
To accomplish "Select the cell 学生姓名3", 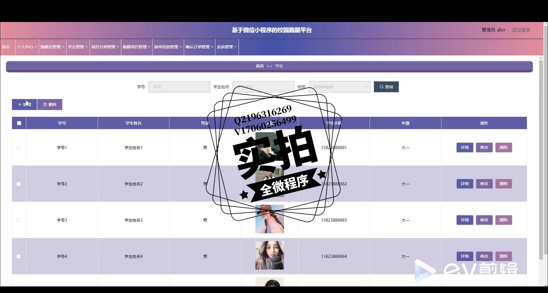I will (x=134, y=220).
